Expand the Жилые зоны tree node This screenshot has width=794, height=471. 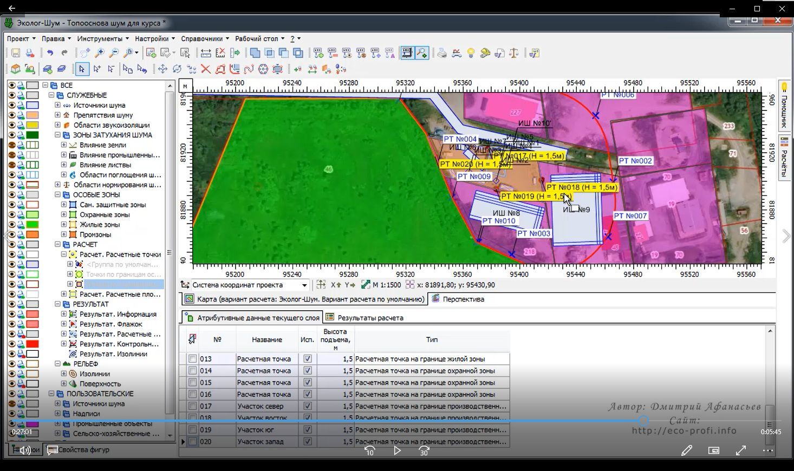(x=64, y=225)
